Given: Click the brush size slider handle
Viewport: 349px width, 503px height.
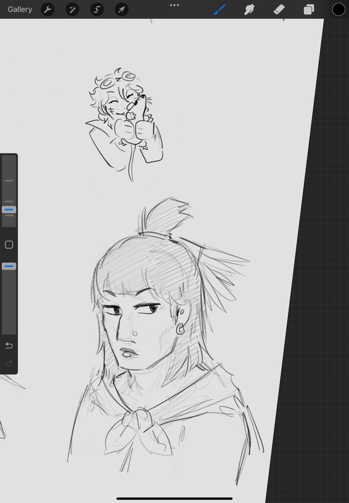Looking at the screenshot, I should point(9,209).
